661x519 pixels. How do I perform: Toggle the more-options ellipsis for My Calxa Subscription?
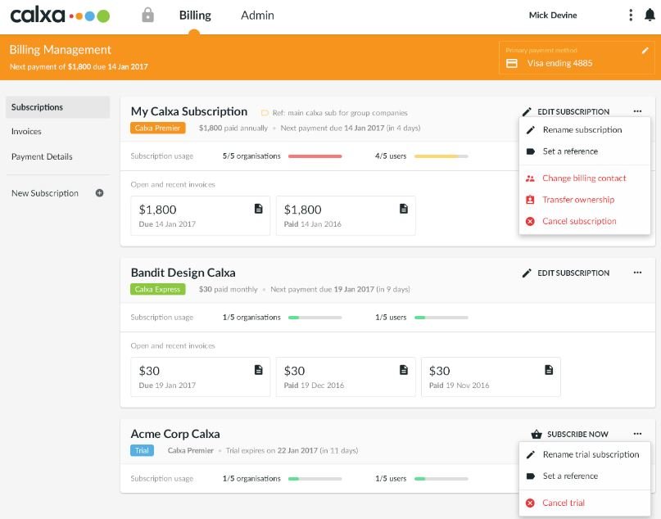(637, 111)
